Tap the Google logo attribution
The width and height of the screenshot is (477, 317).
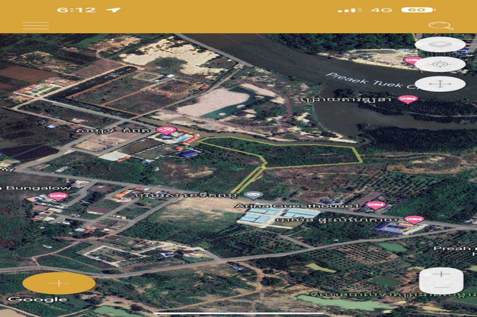37,300
